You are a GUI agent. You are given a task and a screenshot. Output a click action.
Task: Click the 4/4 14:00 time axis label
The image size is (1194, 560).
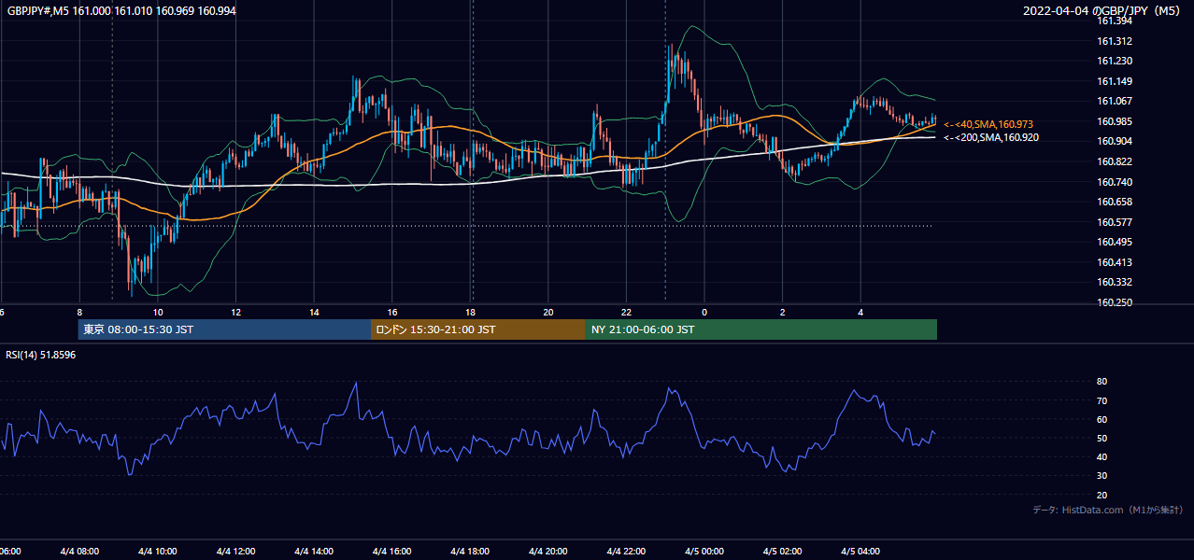(314, 552)
